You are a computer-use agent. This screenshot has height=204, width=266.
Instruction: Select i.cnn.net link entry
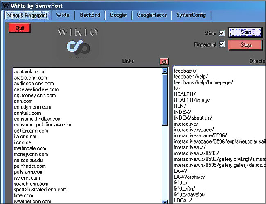pyautogui.click(x=23, y=142)
